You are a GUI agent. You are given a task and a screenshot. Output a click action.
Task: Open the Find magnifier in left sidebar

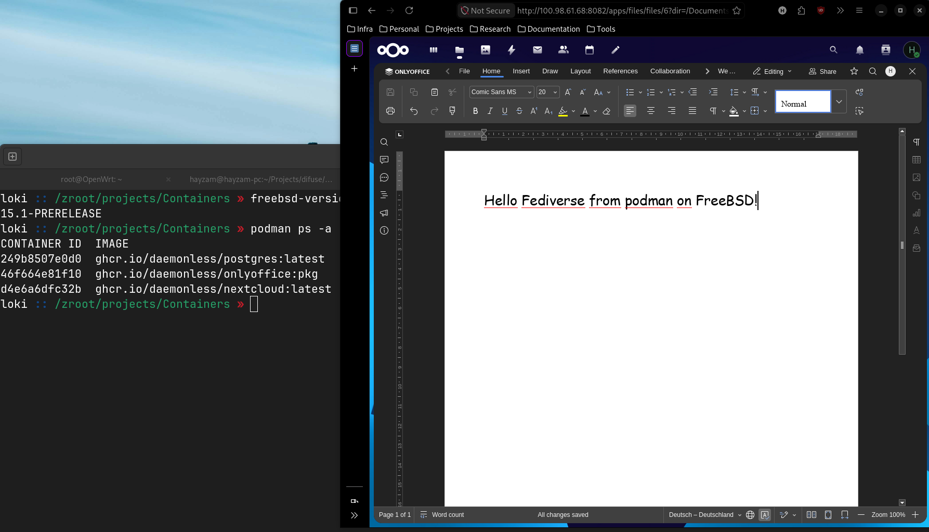tap(384, 142)
